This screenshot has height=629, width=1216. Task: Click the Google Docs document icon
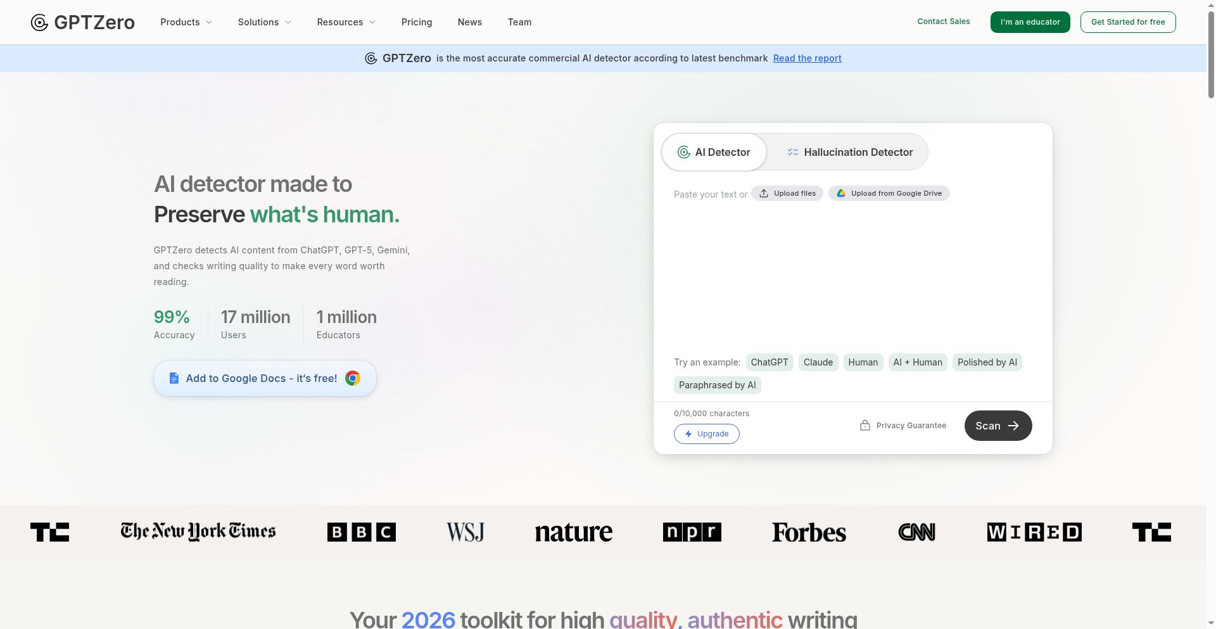(174, 378)
